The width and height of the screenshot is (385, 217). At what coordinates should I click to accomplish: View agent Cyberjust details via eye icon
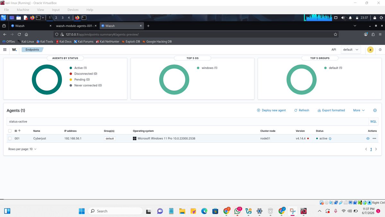(x=368, y=139)
